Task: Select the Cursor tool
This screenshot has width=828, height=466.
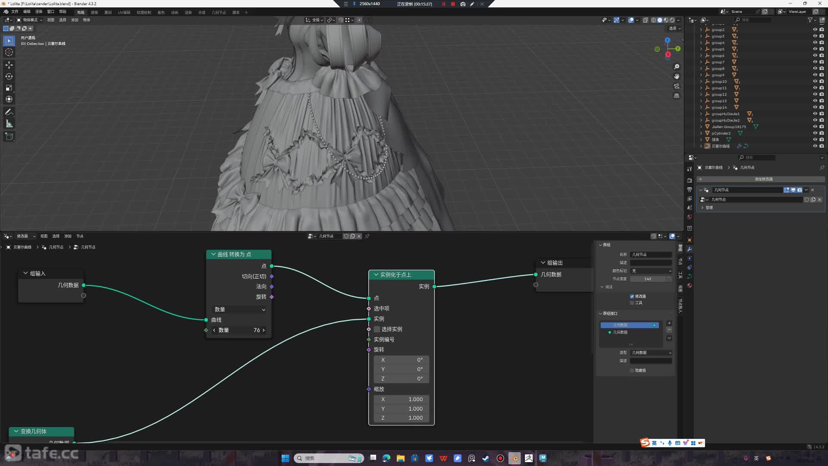Action: (9, 52)
